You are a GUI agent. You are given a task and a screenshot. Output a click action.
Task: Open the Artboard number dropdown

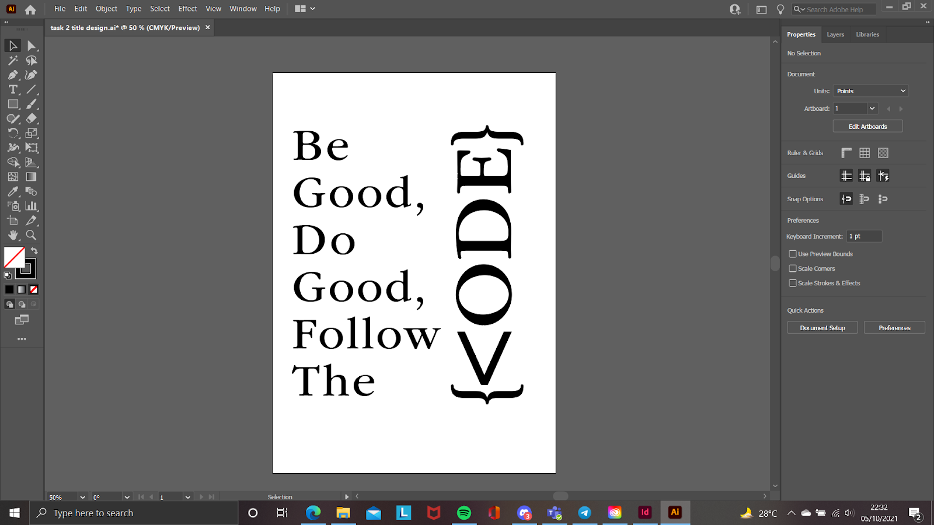click(x=872, y=108)
